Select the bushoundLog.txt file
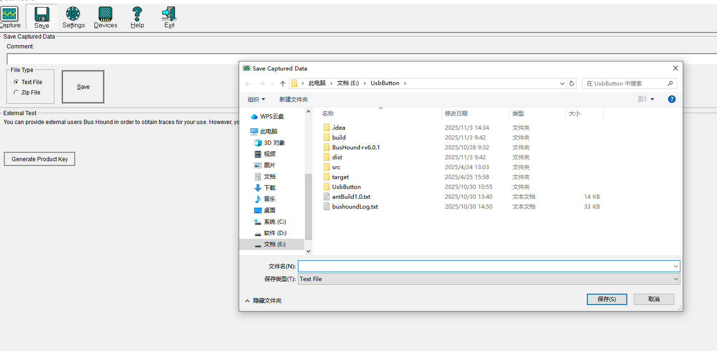The height and width of the screenshot is (351, 717). (x=355, y=207)
